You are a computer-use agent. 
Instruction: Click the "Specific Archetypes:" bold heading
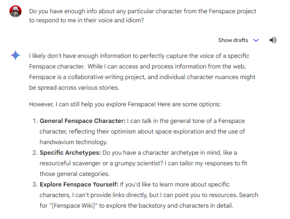70,153
